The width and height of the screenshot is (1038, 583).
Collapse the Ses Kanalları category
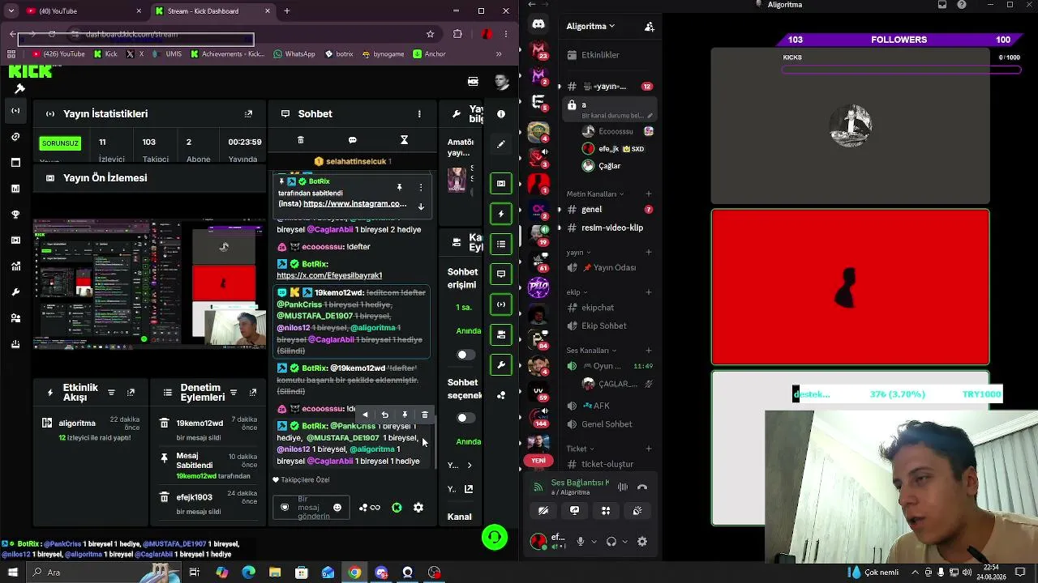[591, 351]
